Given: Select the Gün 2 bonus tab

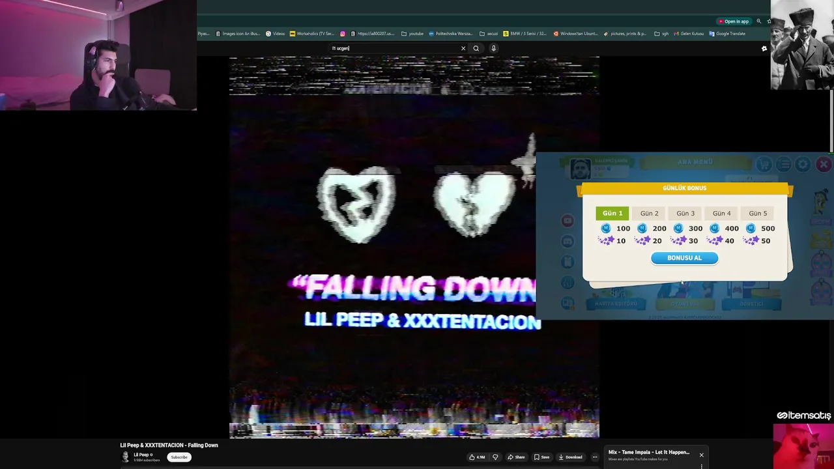Looking at the screenshot, I should [649, 213].
